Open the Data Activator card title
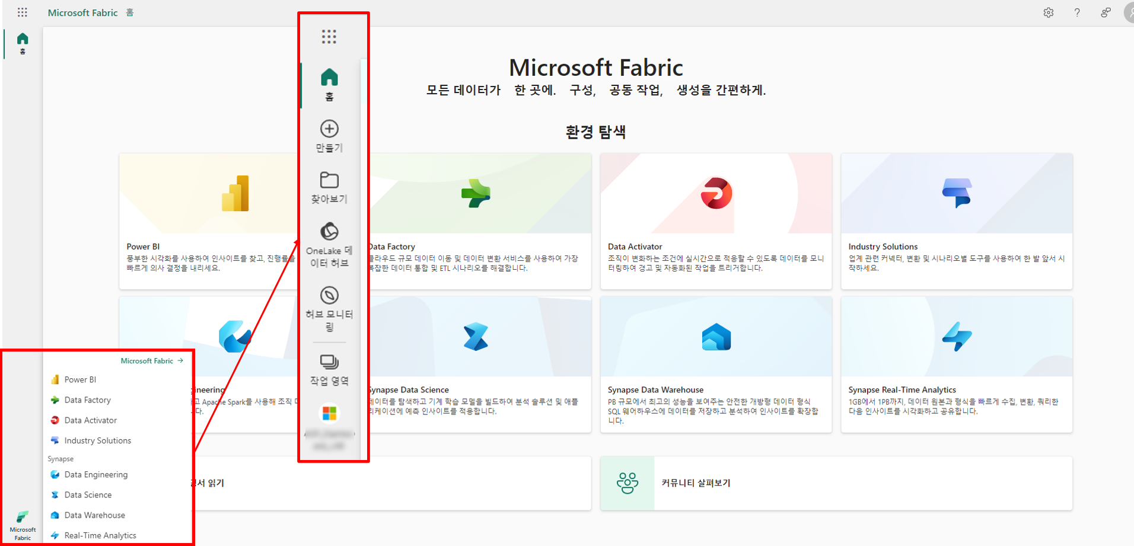The image size is (1134, 546). 635,247
